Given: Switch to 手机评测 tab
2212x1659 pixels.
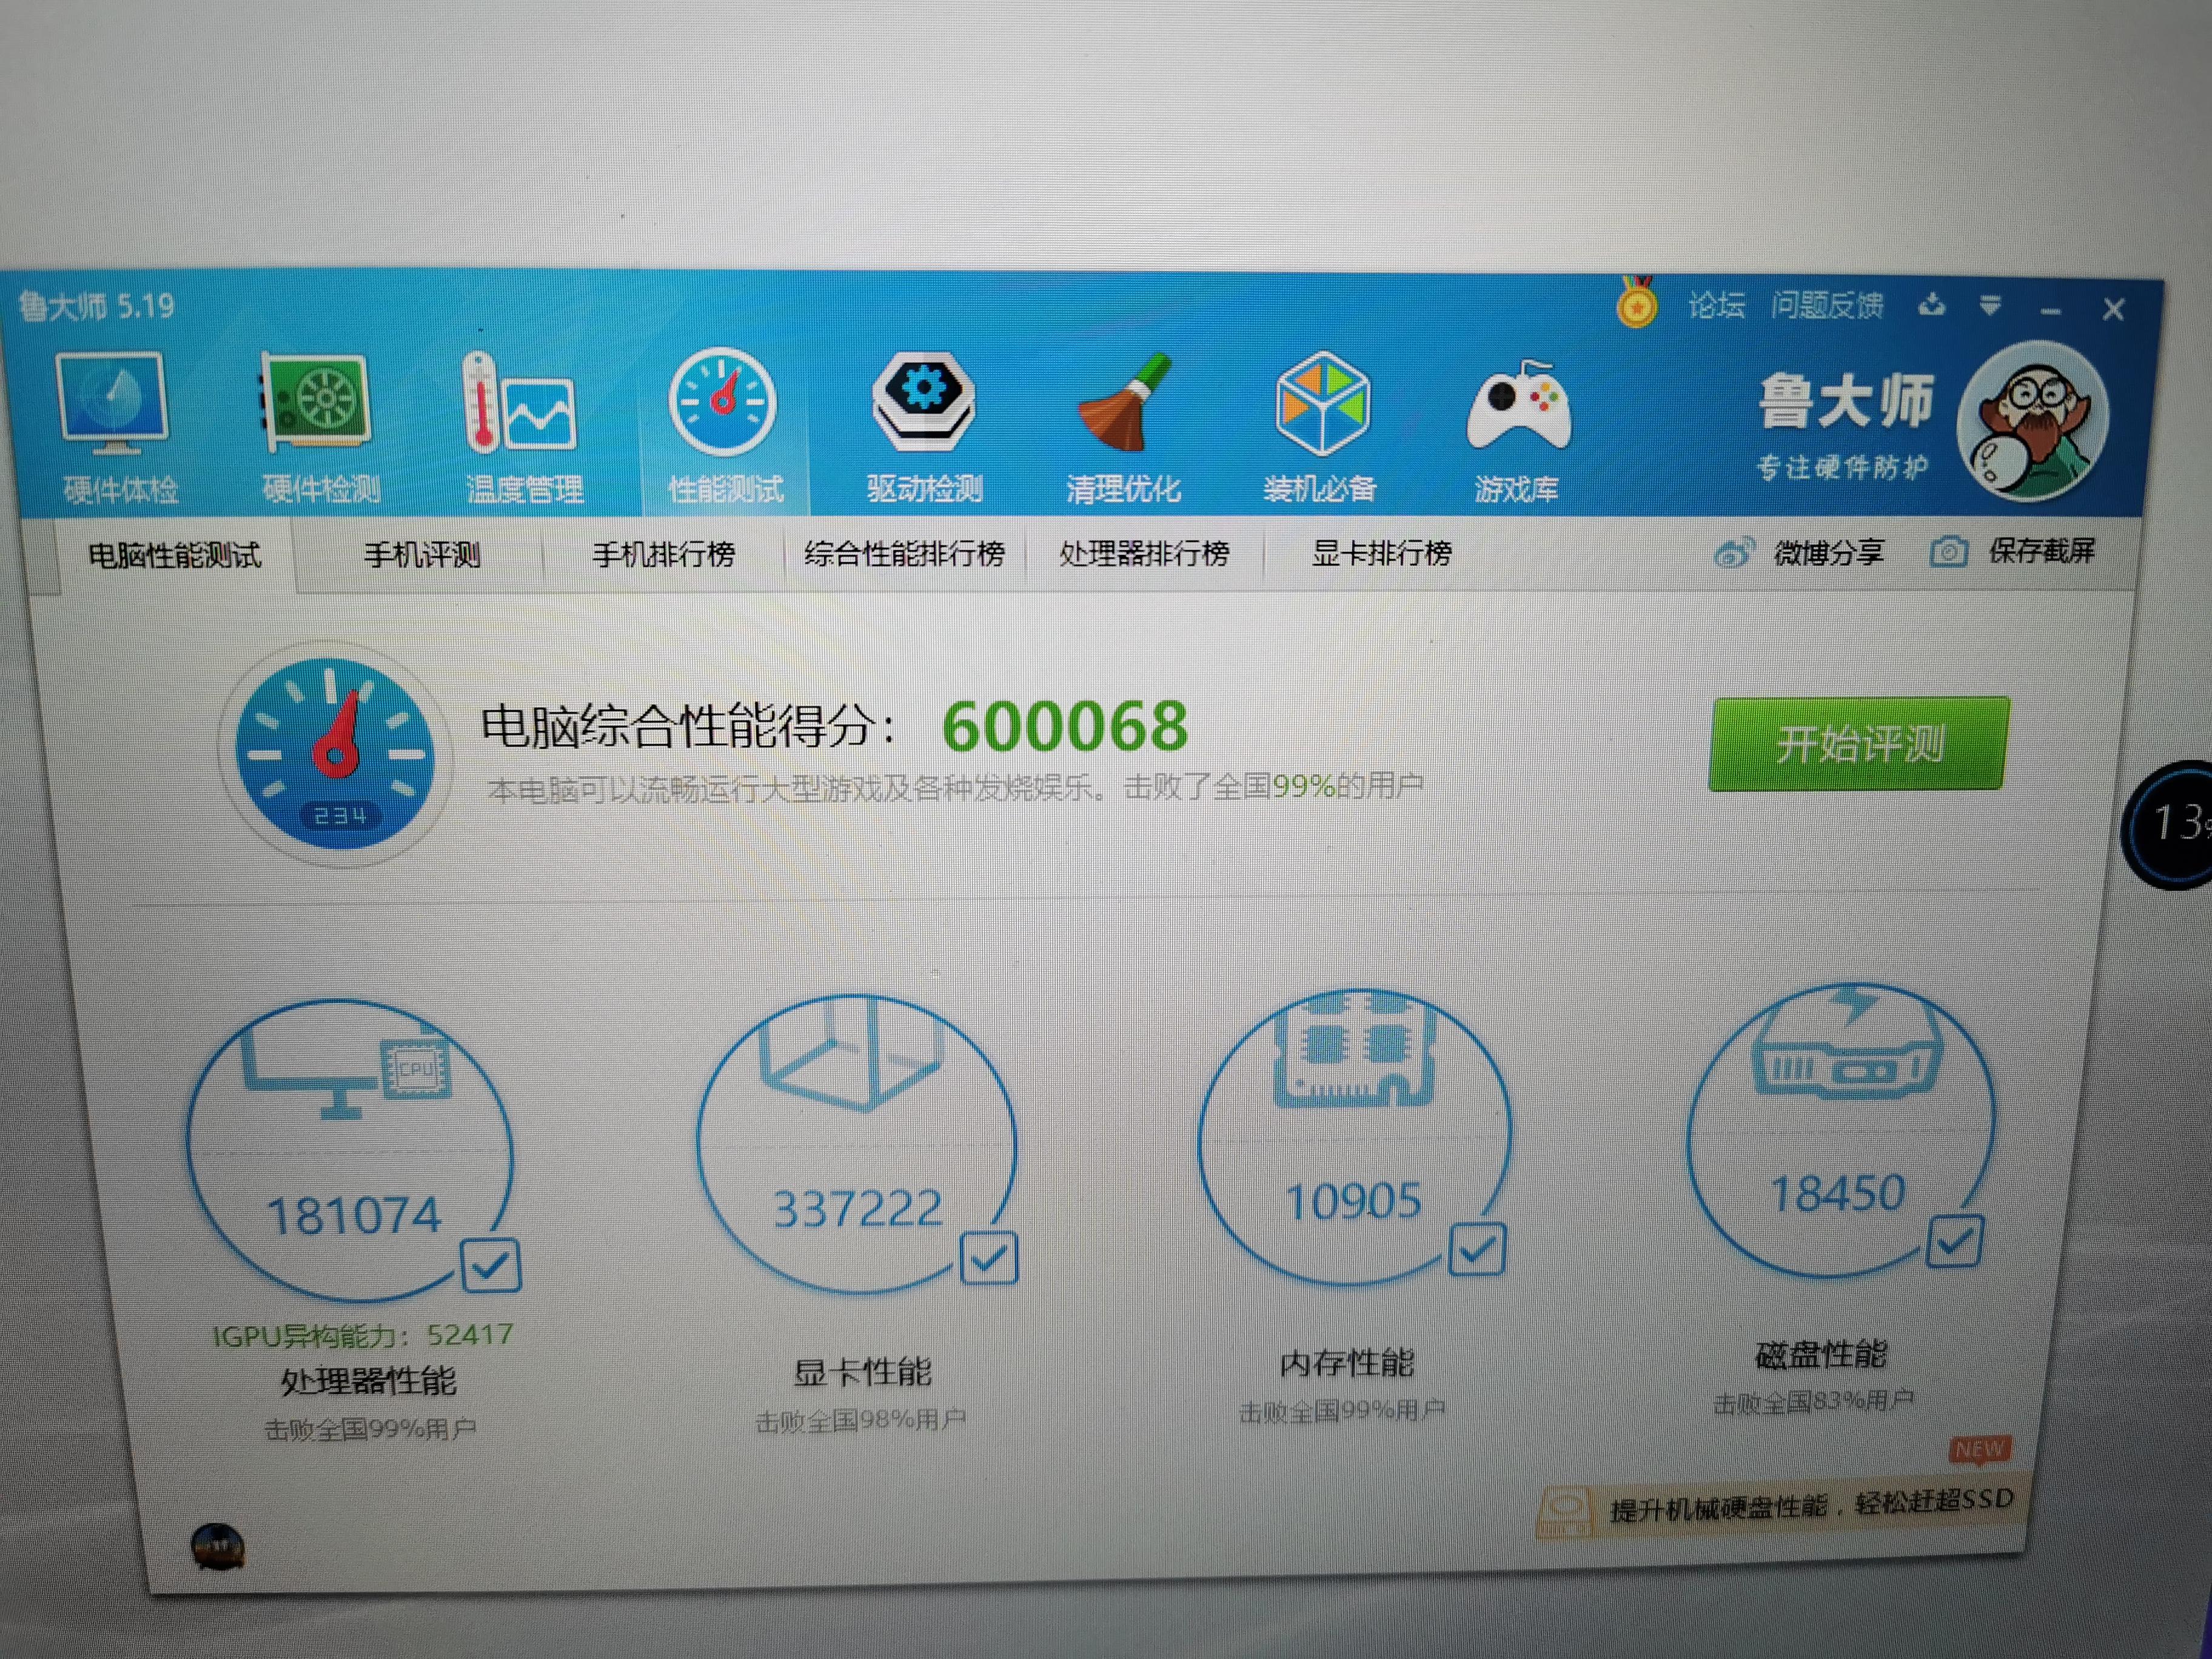Looking at the screenshot, I should [422, 554].
